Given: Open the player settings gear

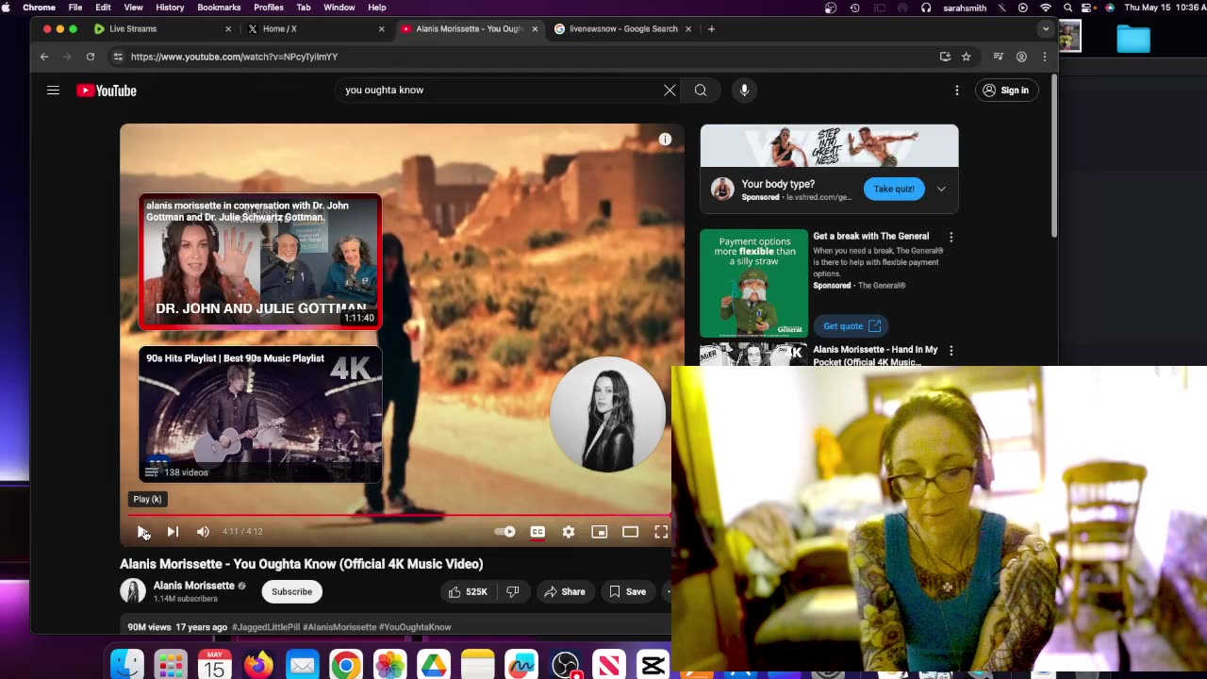Looking at the screenshot, I should (569, 532).
